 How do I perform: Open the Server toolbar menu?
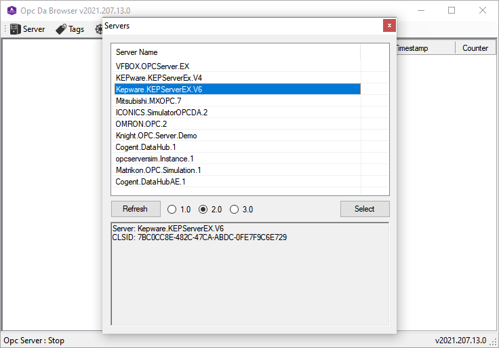[x=27, y=29]
